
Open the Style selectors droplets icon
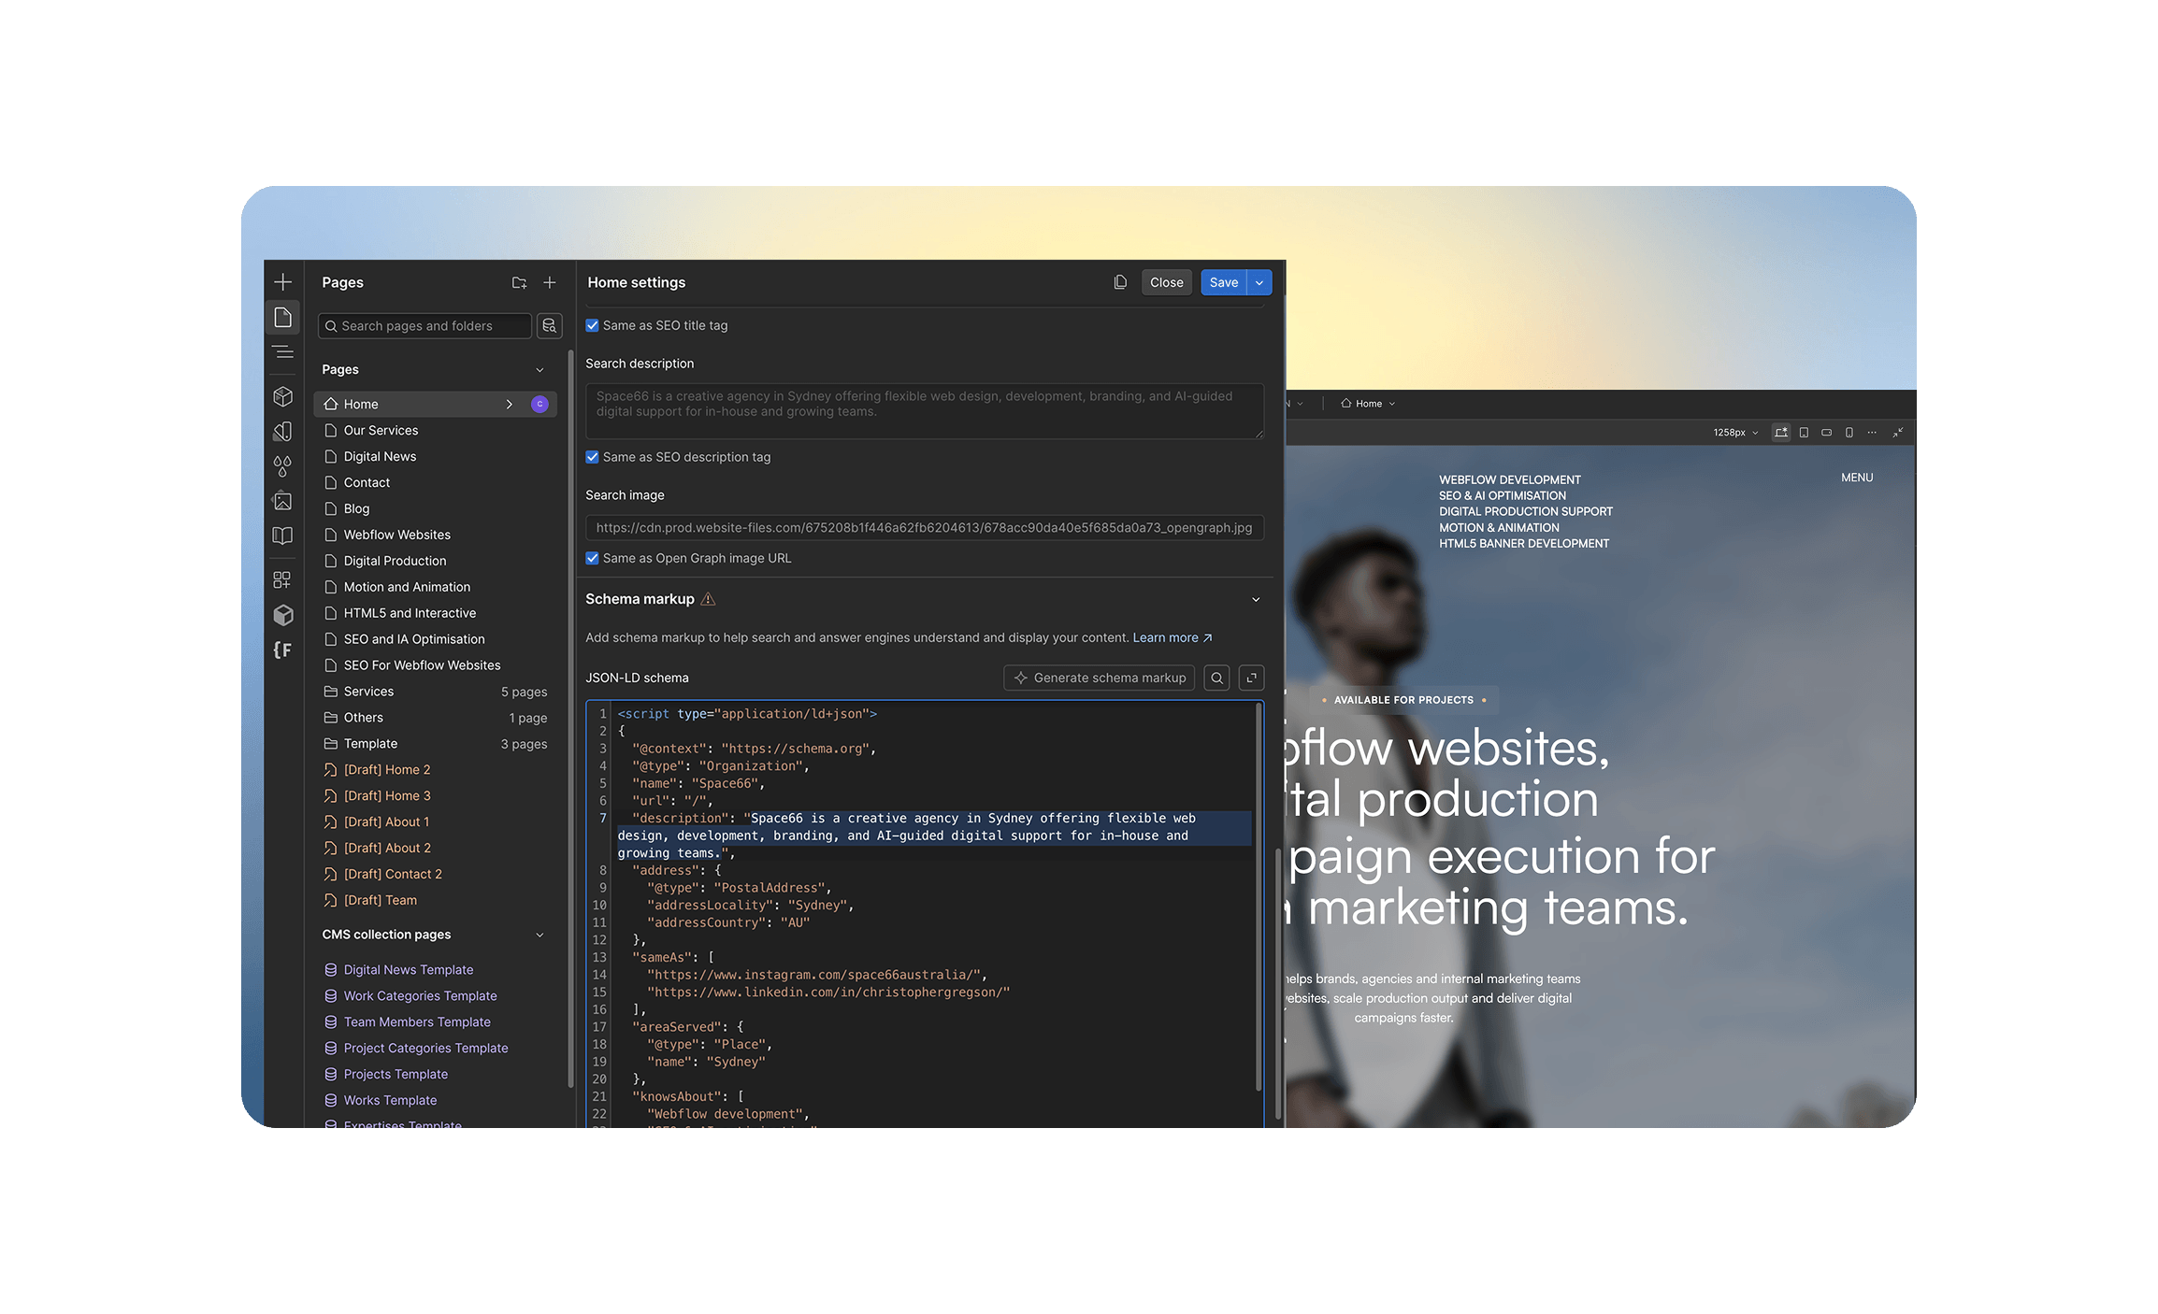(283, 465)
